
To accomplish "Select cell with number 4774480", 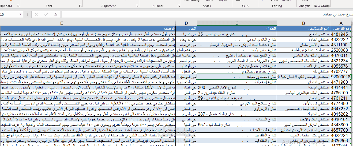I will point(341,103).
